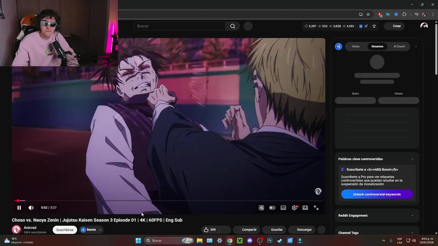Expand the Reddit Engagement section
The height and width of the screenshot is (246, 438).
[412, 216]
